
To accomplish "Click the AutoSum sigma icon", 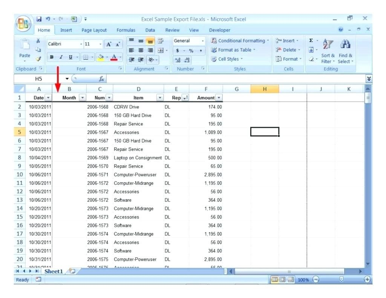I will 311,41.
